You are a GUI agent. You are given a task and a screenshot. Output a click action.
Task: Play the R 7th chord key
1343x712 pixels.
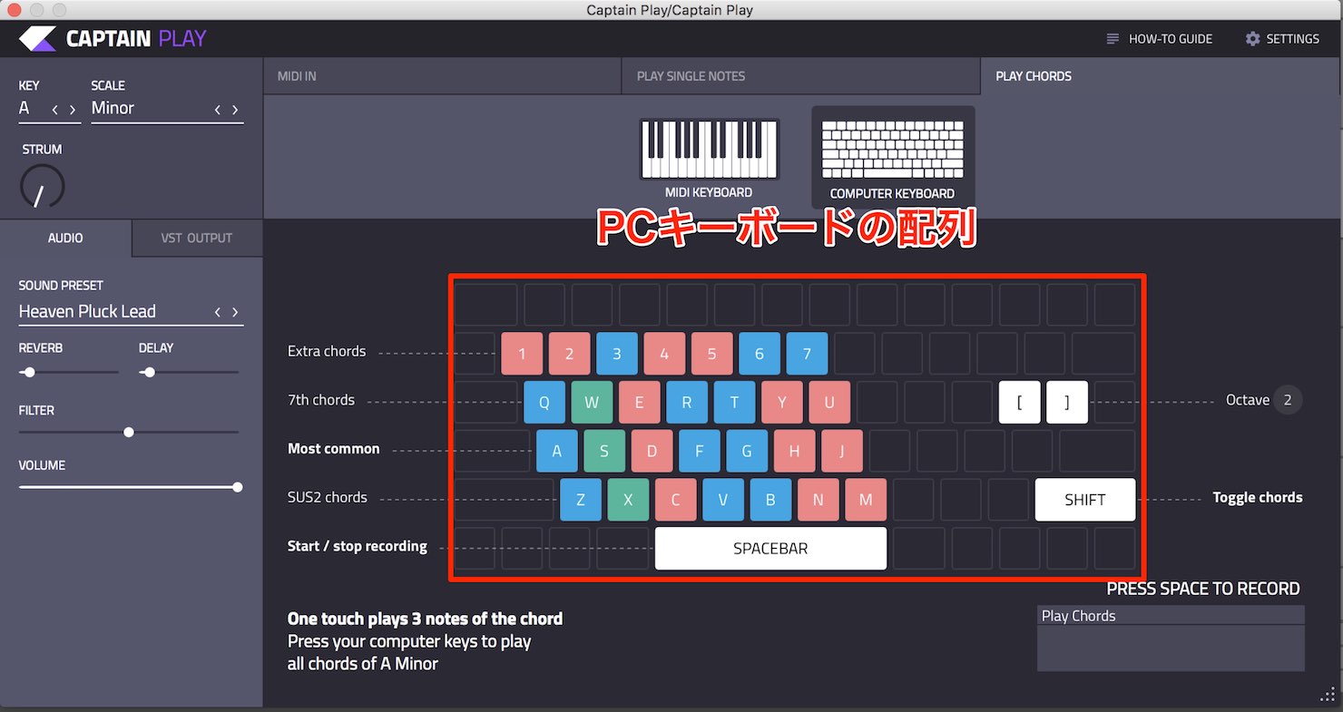687,403
